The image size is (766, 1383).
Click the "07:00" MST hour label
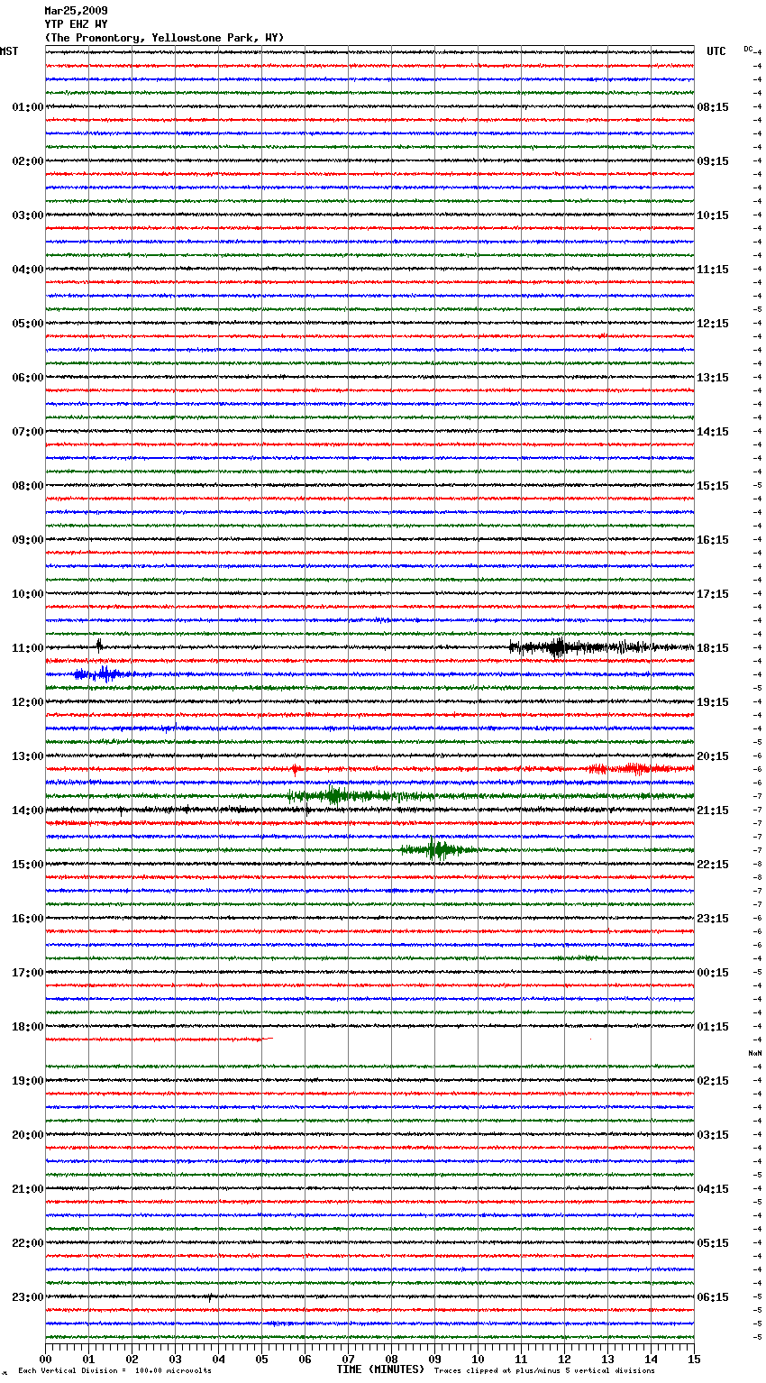(x=28, y=432)
